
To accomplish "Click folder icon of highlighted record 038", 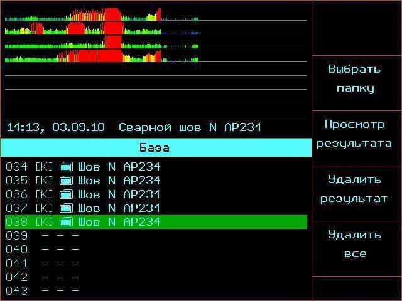I will pyautogui.click(x=66, y=222).
